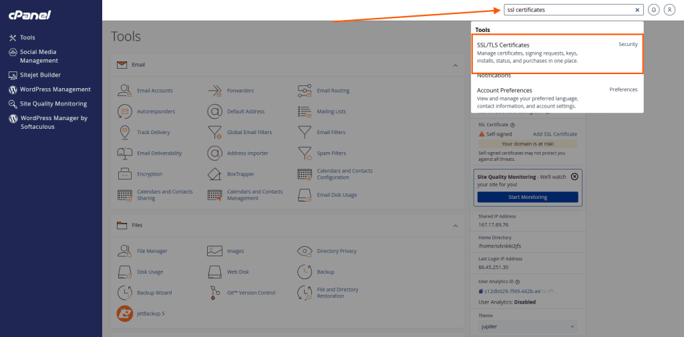
Task: Open the Images tool icon
Action: point(215,251)
